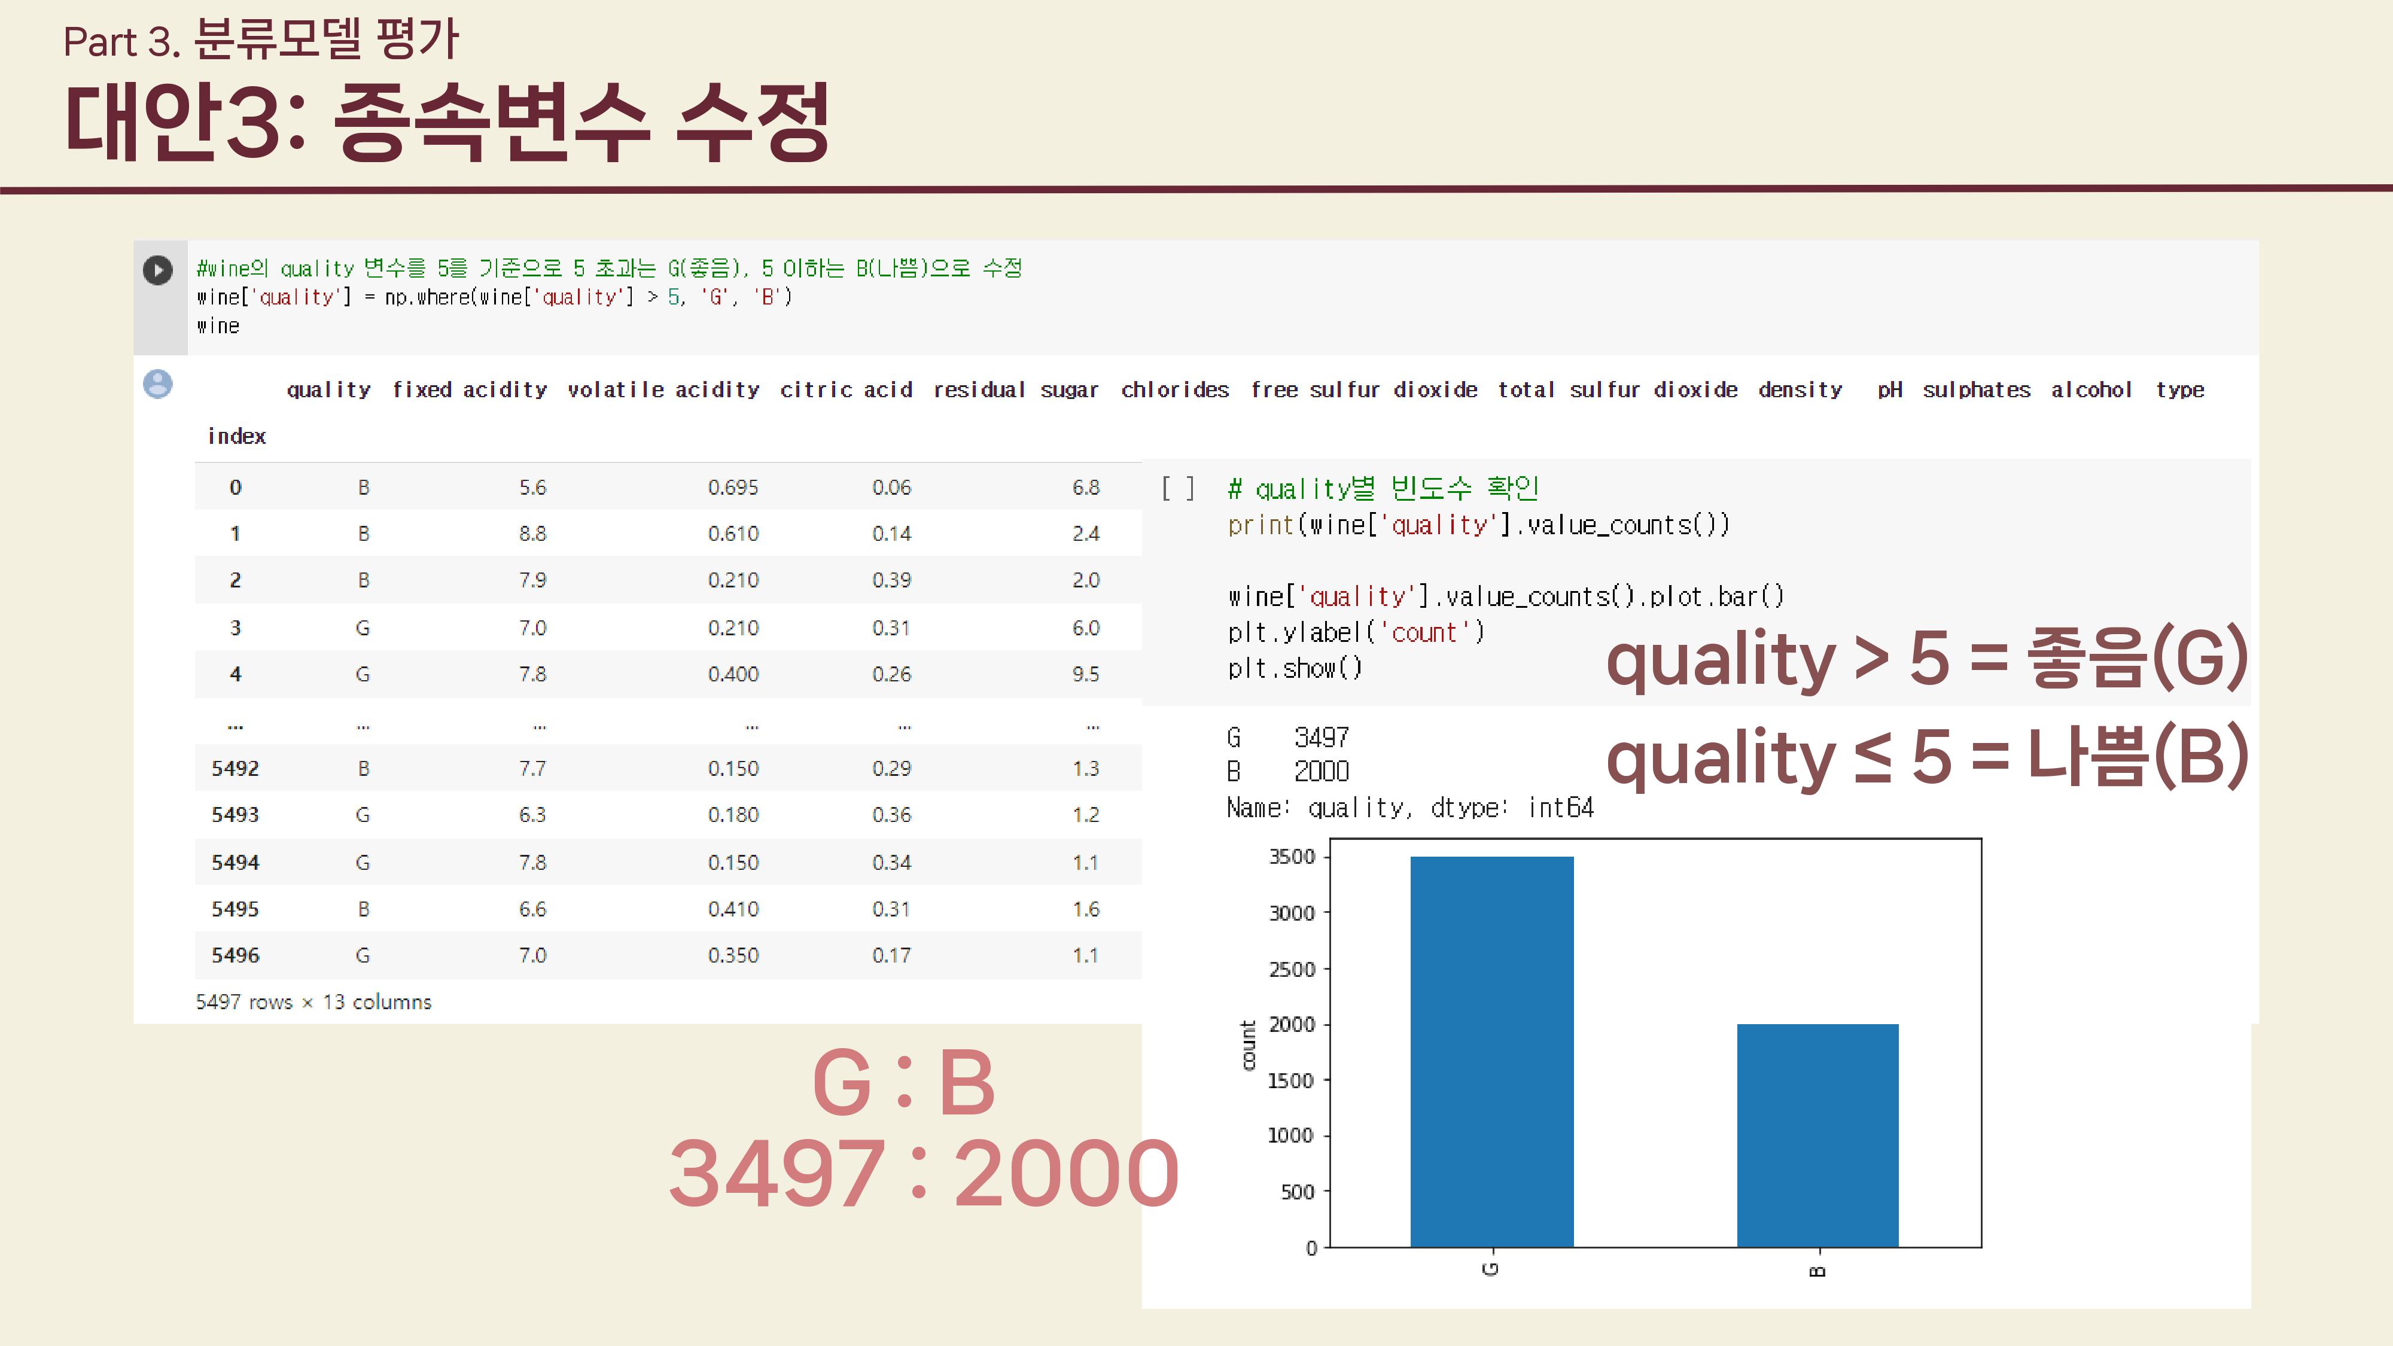
Task: Run the quality conversion code cell
Action: [158, 270]
